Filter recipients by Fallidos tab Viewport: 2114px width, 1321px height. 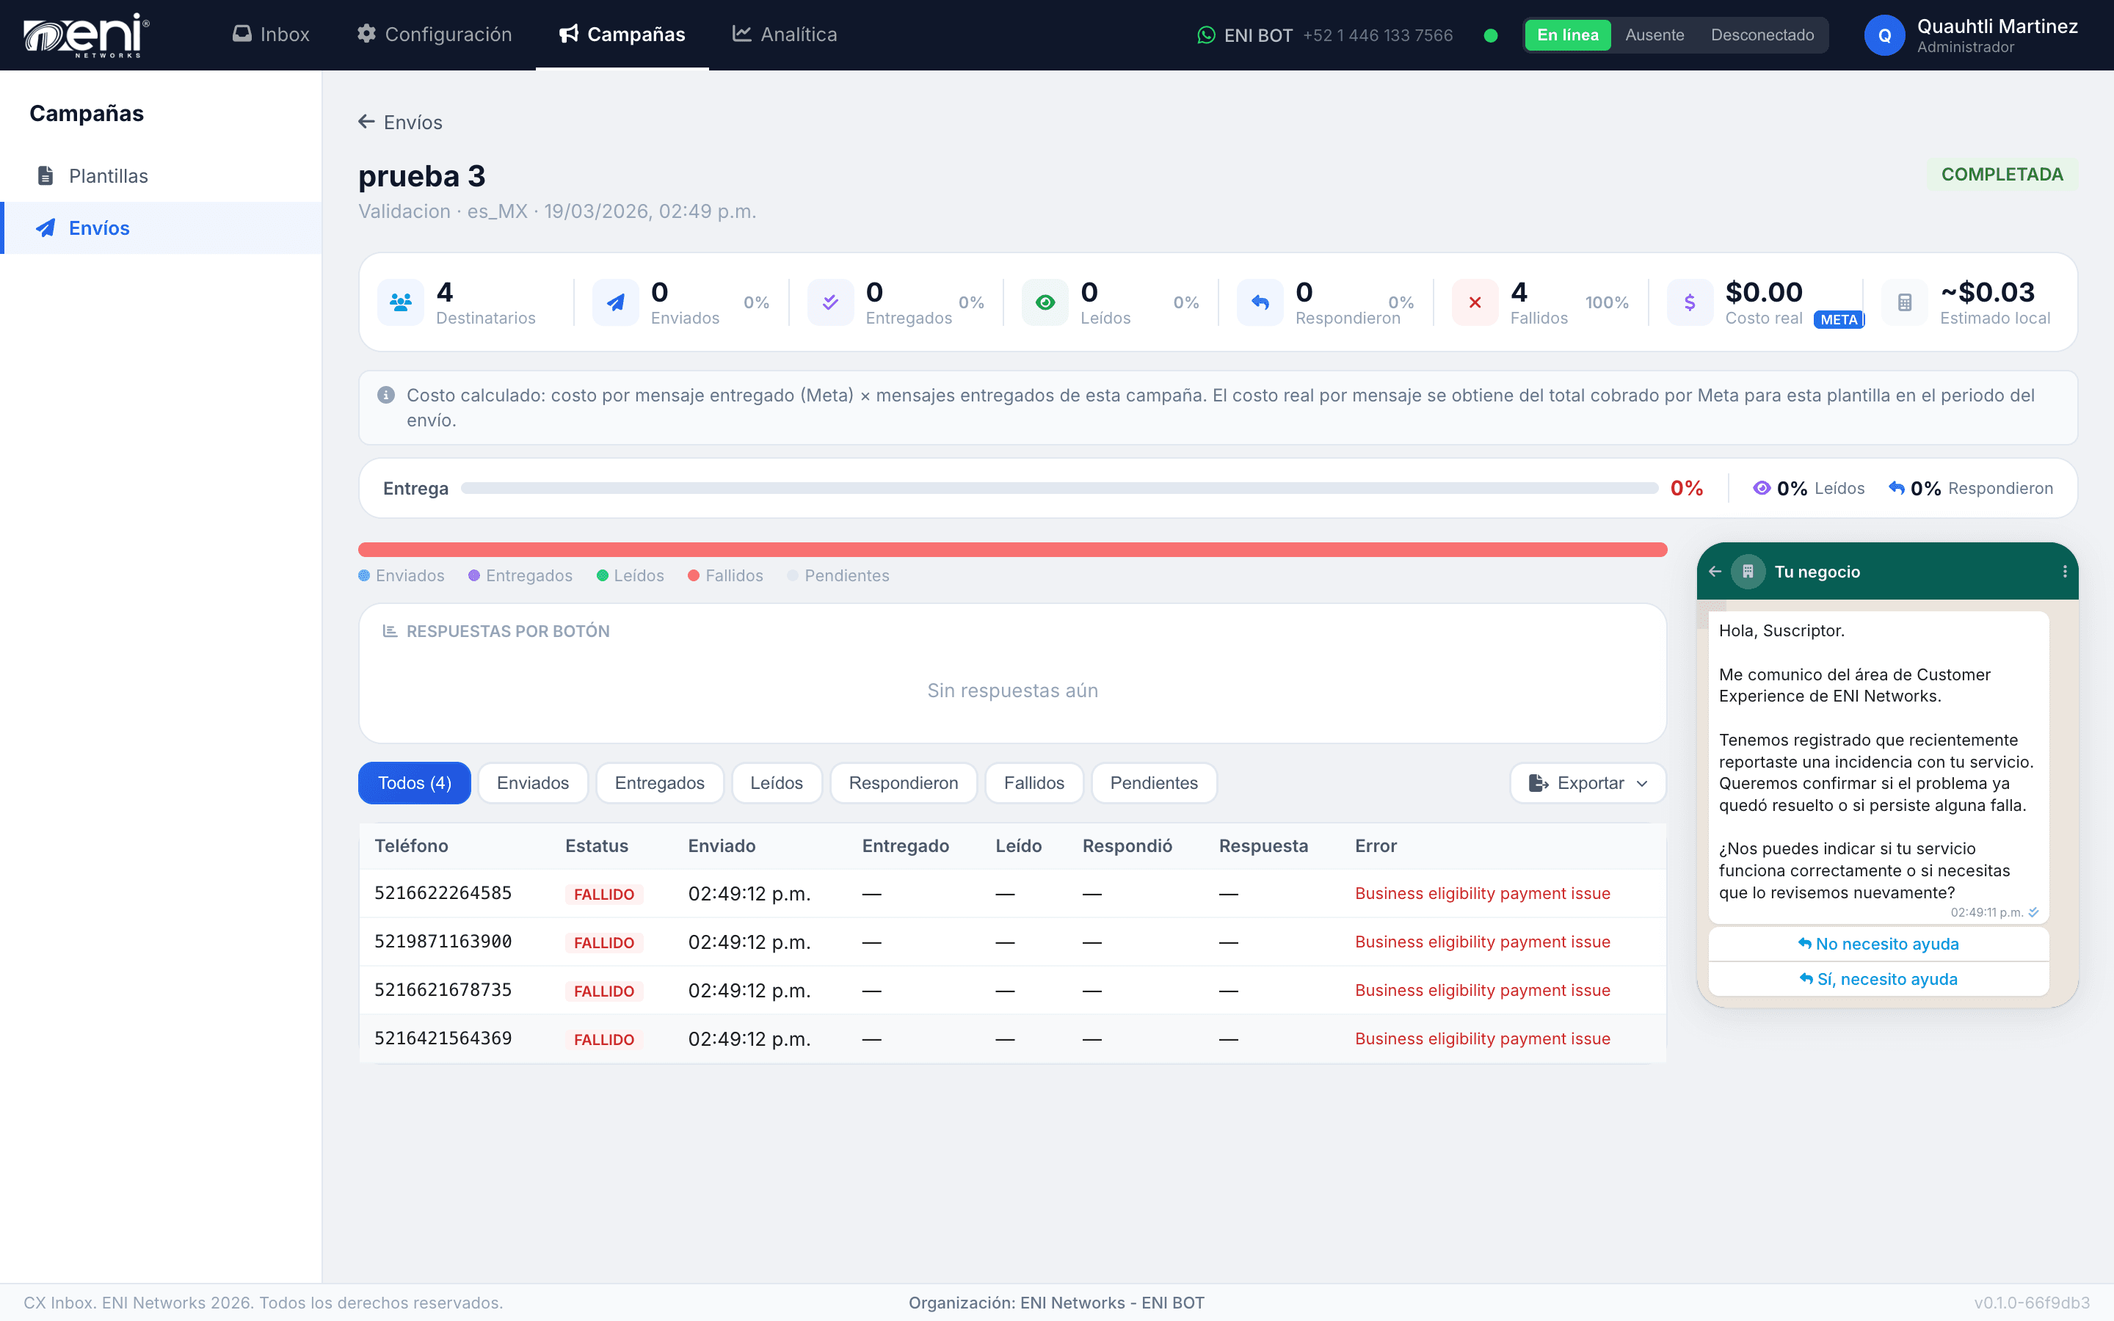pyautogui.click(x=1034, y=783)
